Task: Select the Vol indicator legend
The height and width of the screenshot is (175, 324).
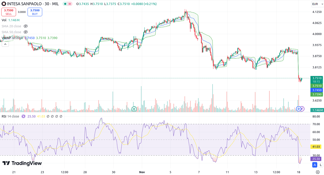Action: pyautogui.click(x=4, y=20)
